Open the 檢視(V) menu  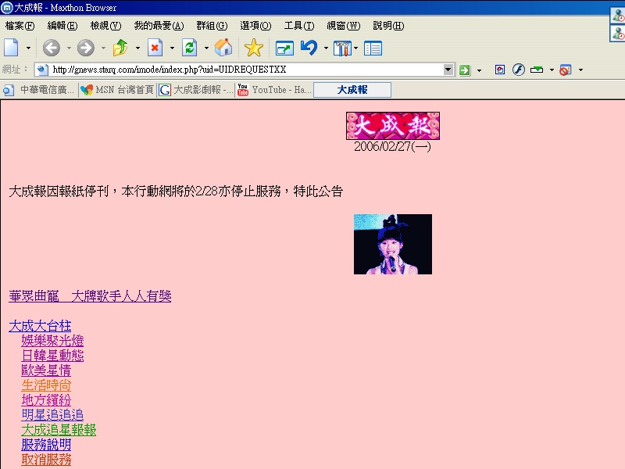(105, 26)
